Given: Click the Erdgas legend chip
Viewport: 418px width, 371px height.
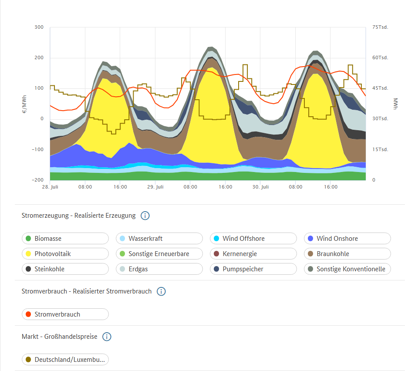Looking at the screenshot, I should 159,269.
